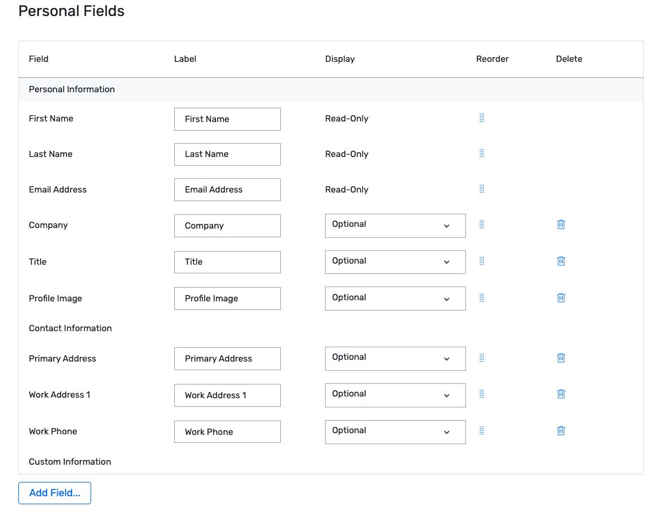This screenshot has width=662, height=514.
Task: Open the Display dropdown for Title
Action: point(395,262)
